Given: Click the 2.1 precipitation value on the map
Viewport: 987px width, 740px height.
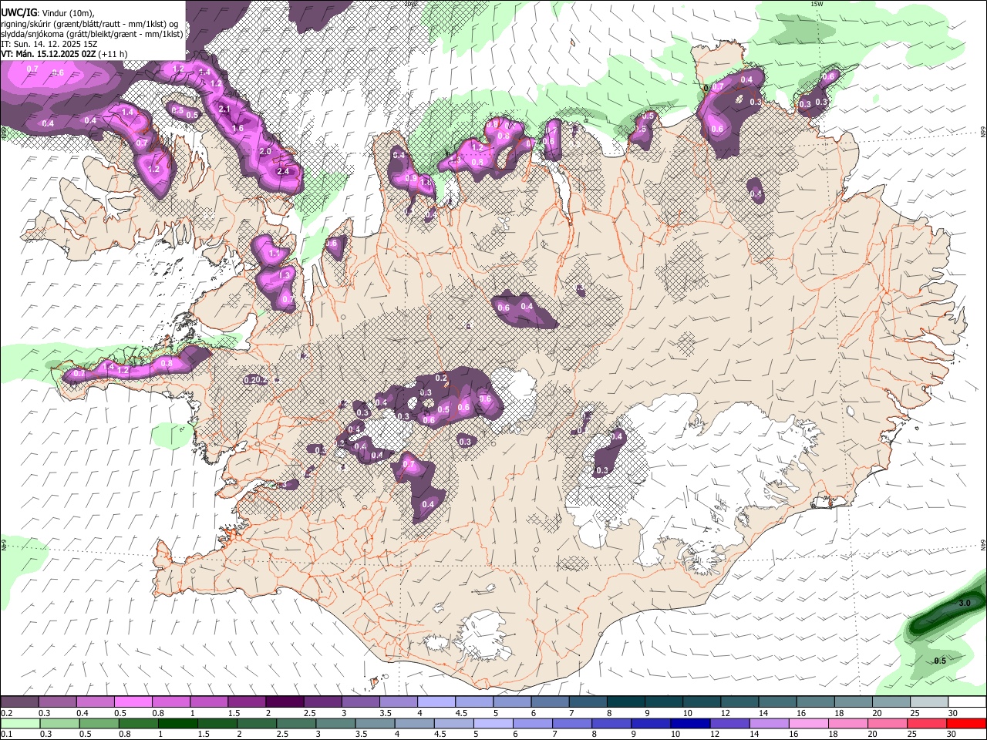Looking at the screenshot, I should (x=225, y=109).
